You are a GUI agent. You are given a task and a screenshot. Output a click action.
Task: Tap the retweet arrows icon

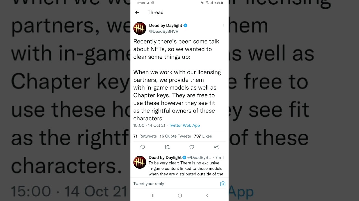coord(167,147)
